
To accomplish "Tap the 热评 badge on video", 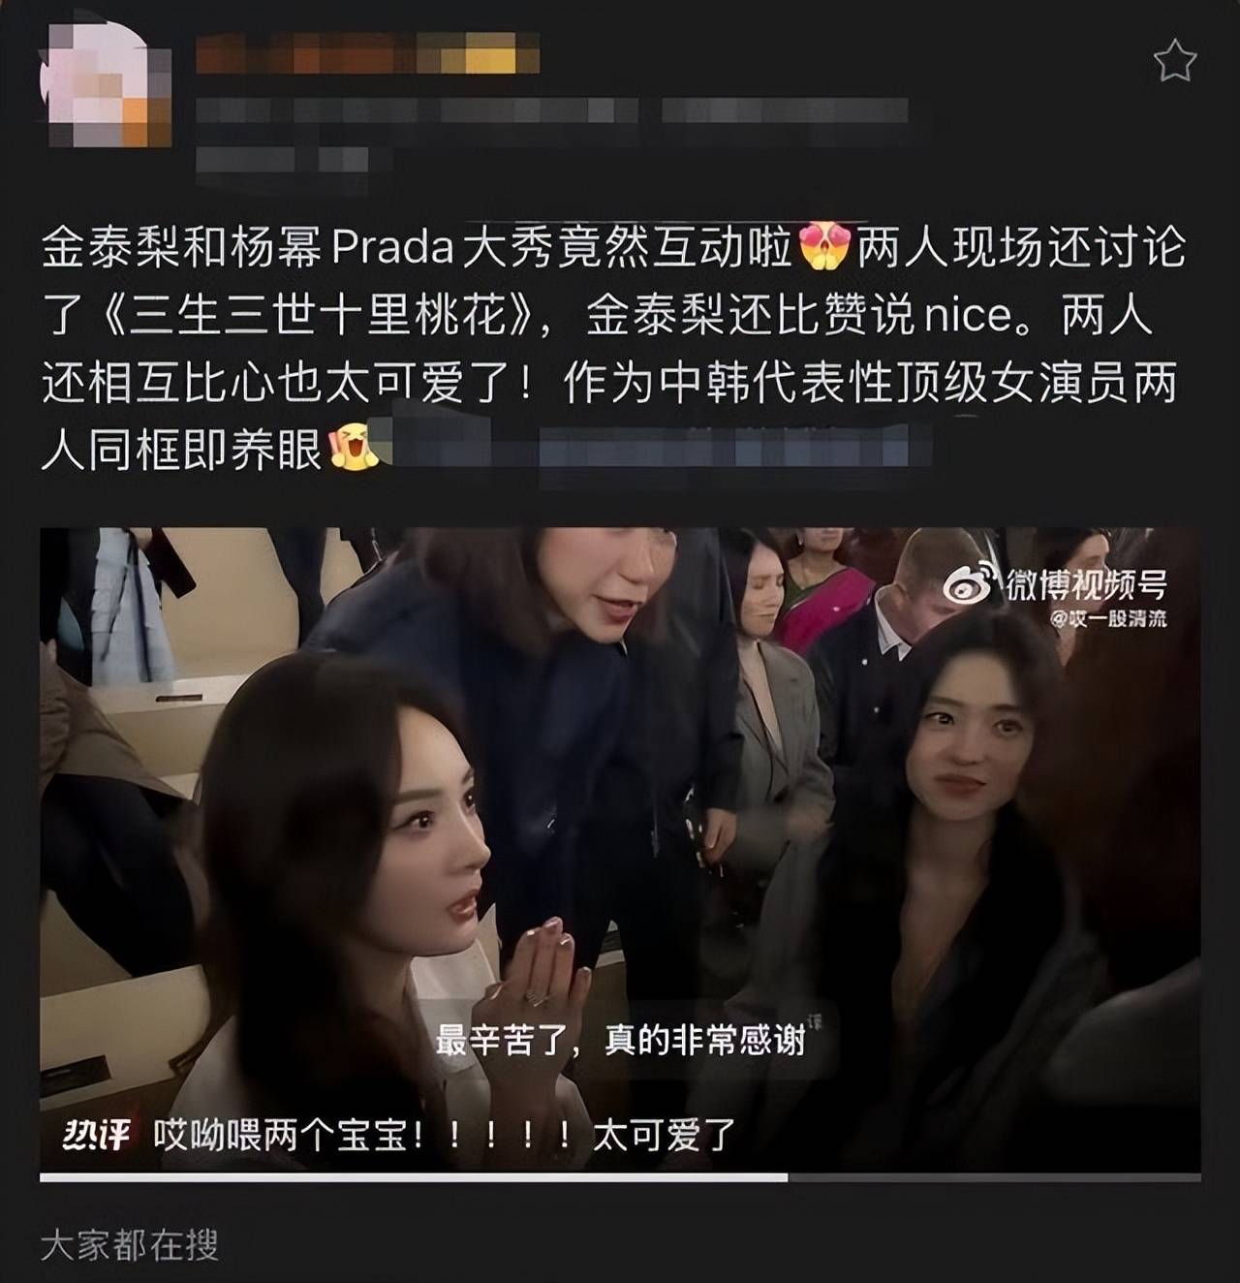I will coord(95,1133).
